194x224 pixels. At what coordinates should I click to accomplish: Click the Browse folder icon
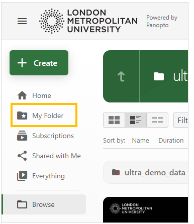pos(22,204)
